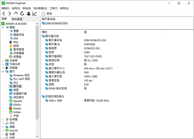Expand the 作業系統 tree node
The height and width of the screenshot is (139, 194).
[3, 64]
